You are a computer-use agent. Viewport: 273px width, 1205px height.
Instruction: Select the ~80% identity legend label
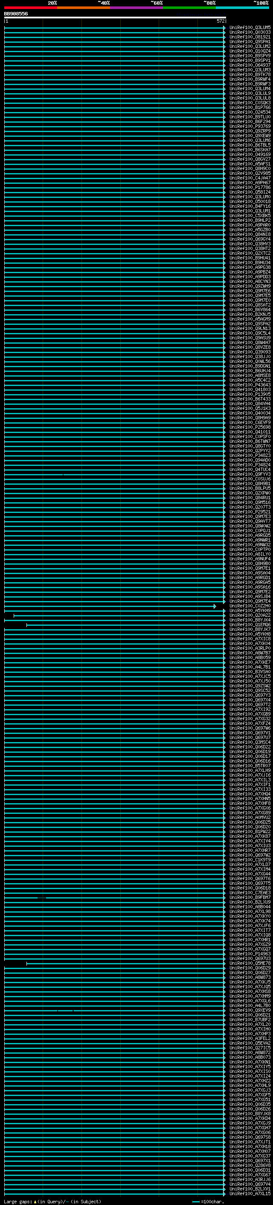tap(209, 3)
